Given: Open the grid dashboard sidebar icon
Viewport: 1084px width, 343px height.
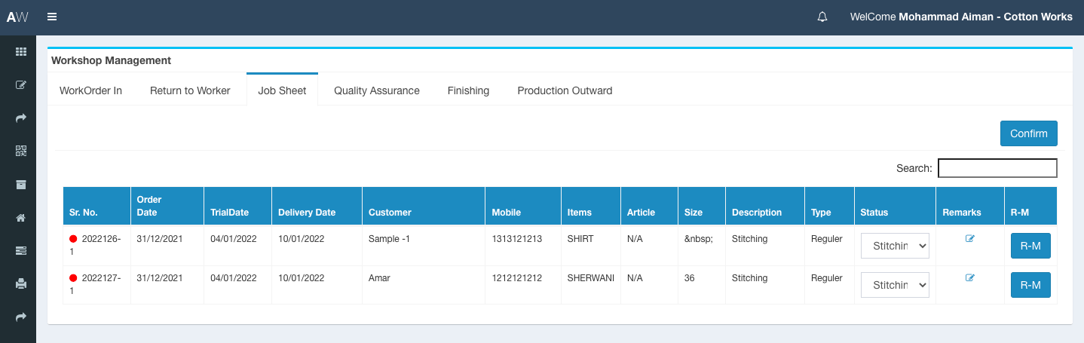Looking at the screenshot, I should tap(21, 52).
